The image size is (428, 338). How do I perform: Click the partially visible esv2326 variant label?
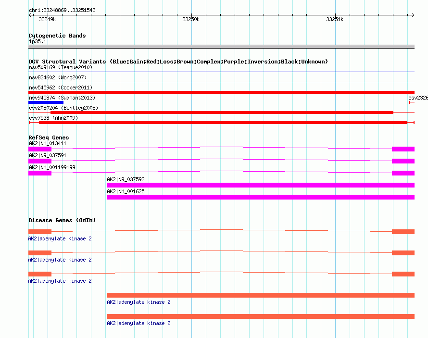click(x=418, y=98)
